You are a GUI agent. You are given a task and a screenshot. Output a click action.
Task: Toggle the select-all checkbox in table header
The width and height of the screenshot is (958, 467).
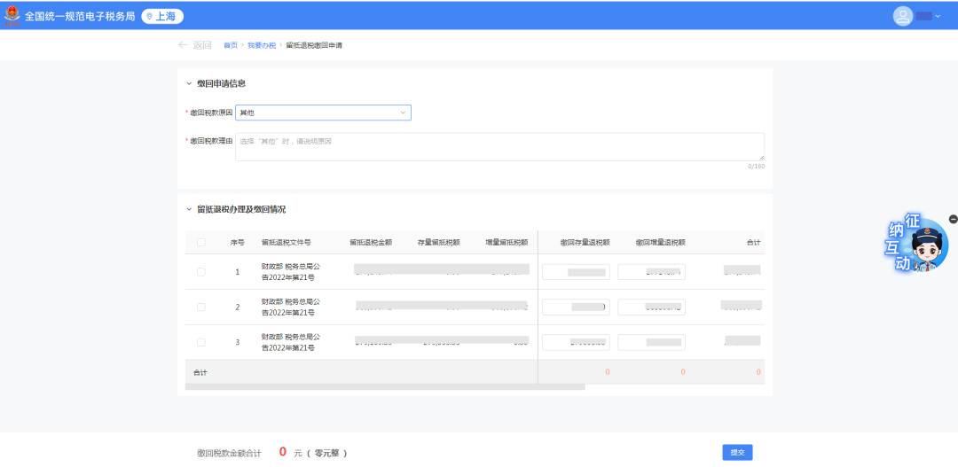[201, 242]
